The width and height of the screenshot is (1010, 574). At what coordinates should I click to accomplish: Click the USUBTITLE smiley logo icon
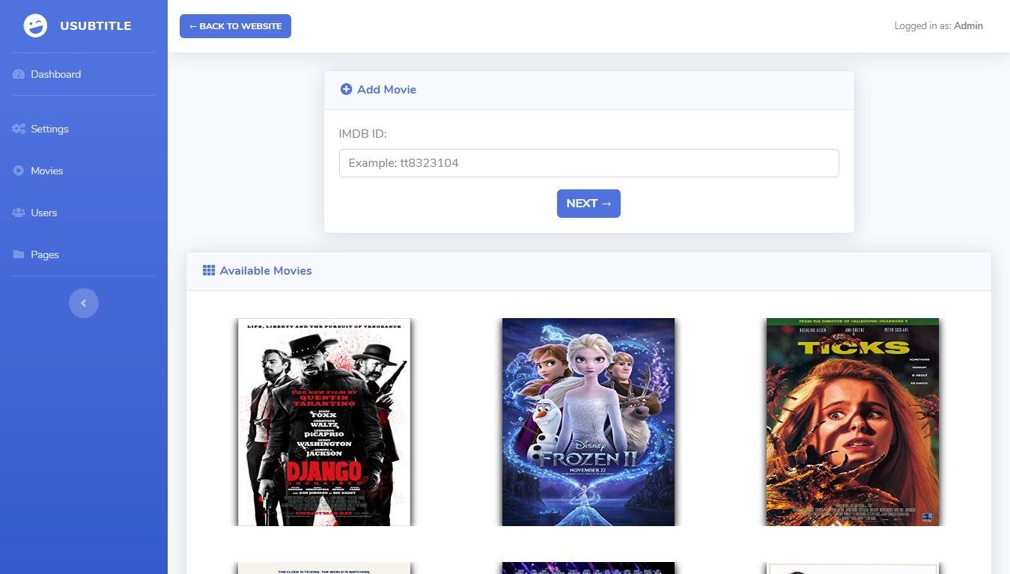coord(35,26)
